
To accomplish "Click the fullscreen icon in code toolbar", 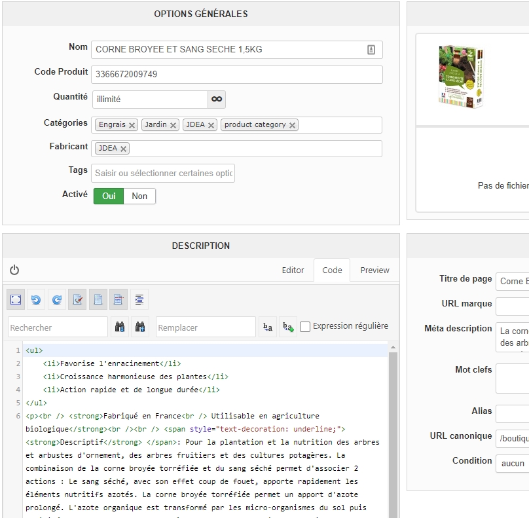I will coord(16,299).
